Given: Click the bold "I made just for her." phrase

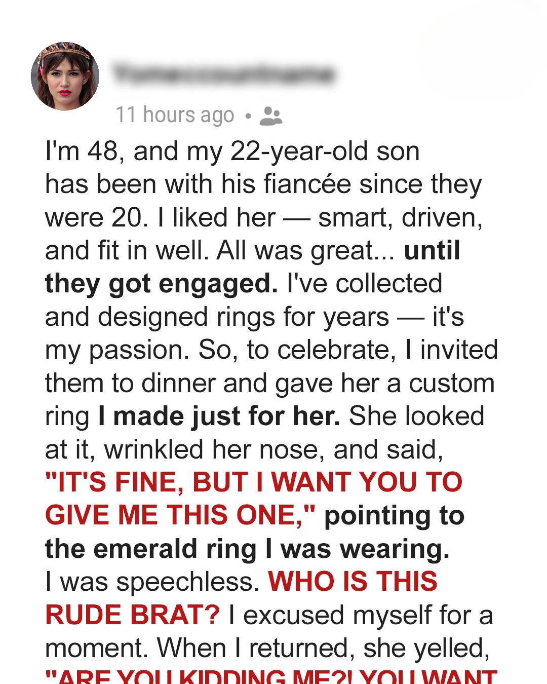Looking at the screenshot, I should point(219,416).
